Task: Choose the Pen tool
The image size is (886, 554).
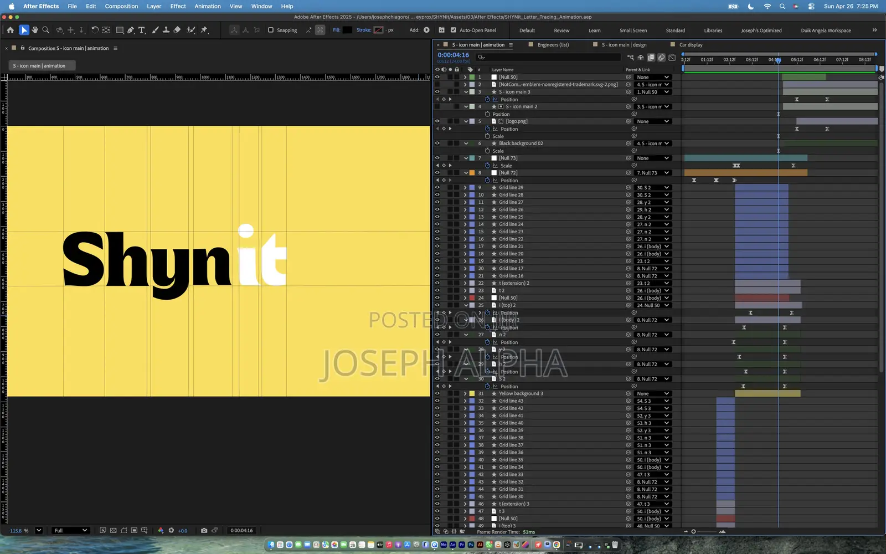Action: click(x=131, y=30)
